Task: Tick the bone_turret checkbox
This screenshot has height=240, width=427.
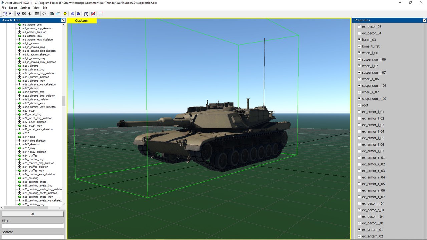Action: click(x=359, y=46)
